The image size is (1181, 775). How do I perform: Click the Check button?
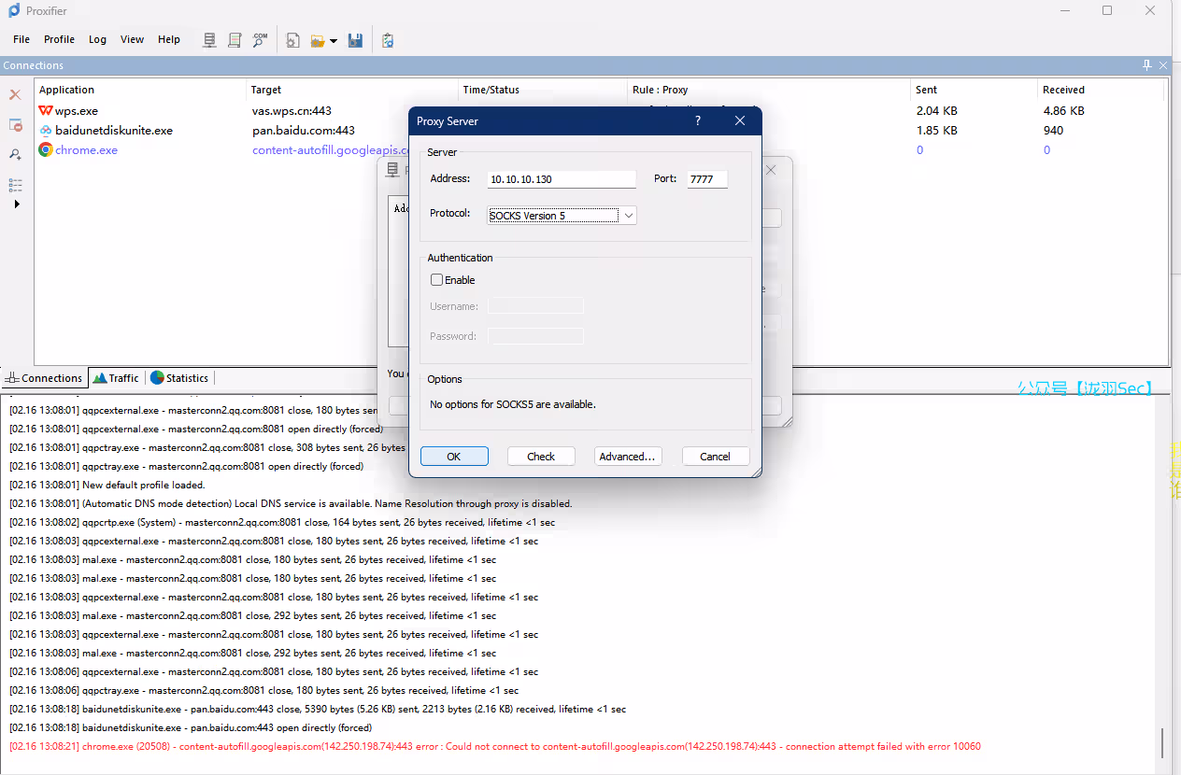tap(541, 457)
